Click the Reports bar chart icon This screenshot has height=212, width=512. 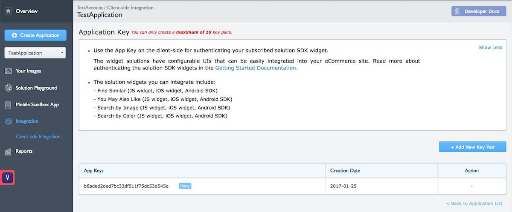[x=8, y=152]
